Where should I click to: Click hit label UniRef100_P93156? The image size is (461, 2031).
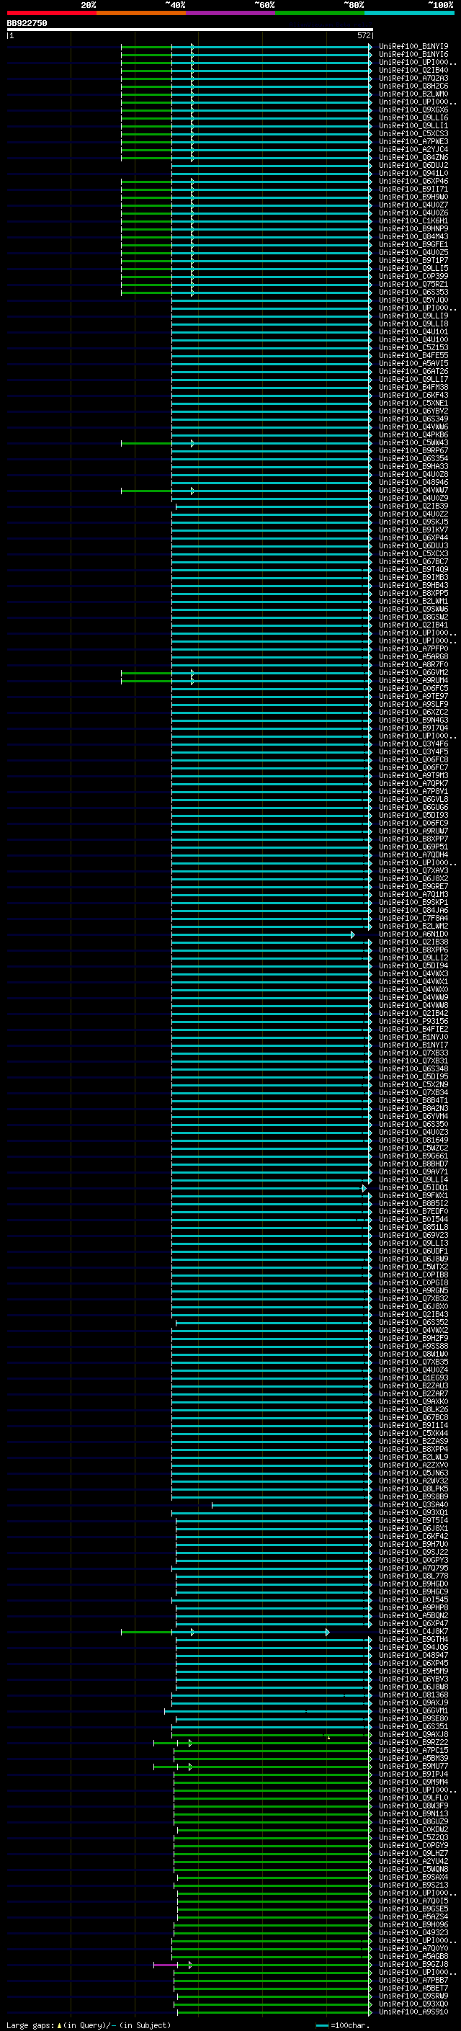413,1021
